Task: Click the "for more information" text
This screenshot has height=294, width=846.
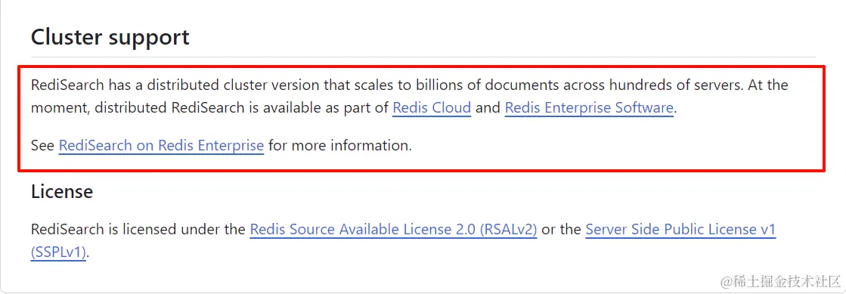Action: pos(340,146)
